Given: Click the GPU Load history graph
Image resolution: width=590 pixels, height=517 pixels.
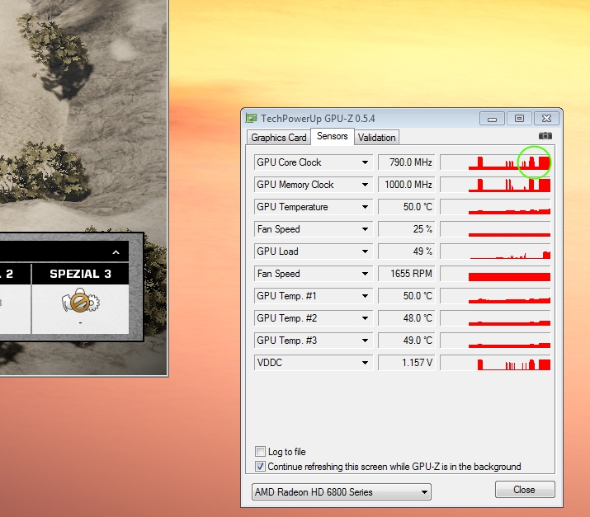Looking at the screenshot, I should 495,251.
